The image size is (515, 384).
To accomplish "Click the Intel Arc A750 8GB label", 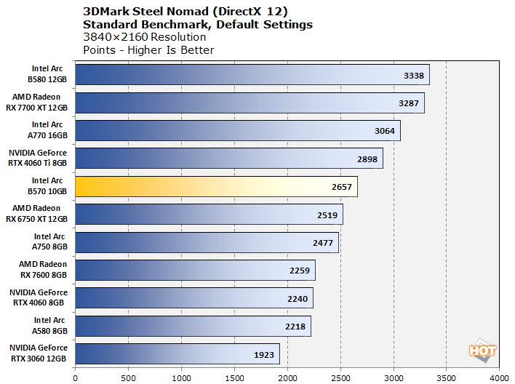I will click(49, 241).
